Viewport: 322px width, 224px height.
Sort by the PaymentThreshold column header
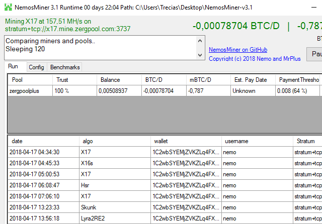(x=297, y=80)
